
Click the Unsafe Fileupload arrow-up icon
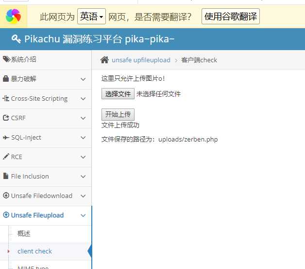(x=6, y=215)
